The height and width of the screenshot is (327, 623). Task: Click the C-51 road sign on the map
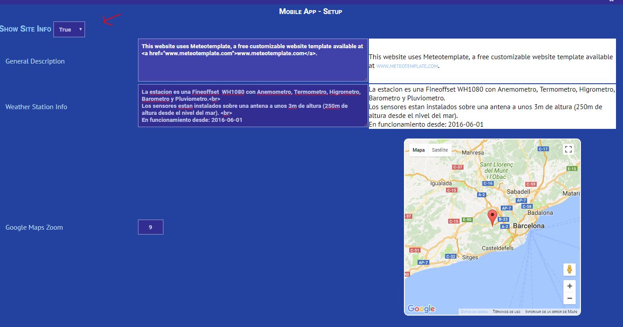414,250
